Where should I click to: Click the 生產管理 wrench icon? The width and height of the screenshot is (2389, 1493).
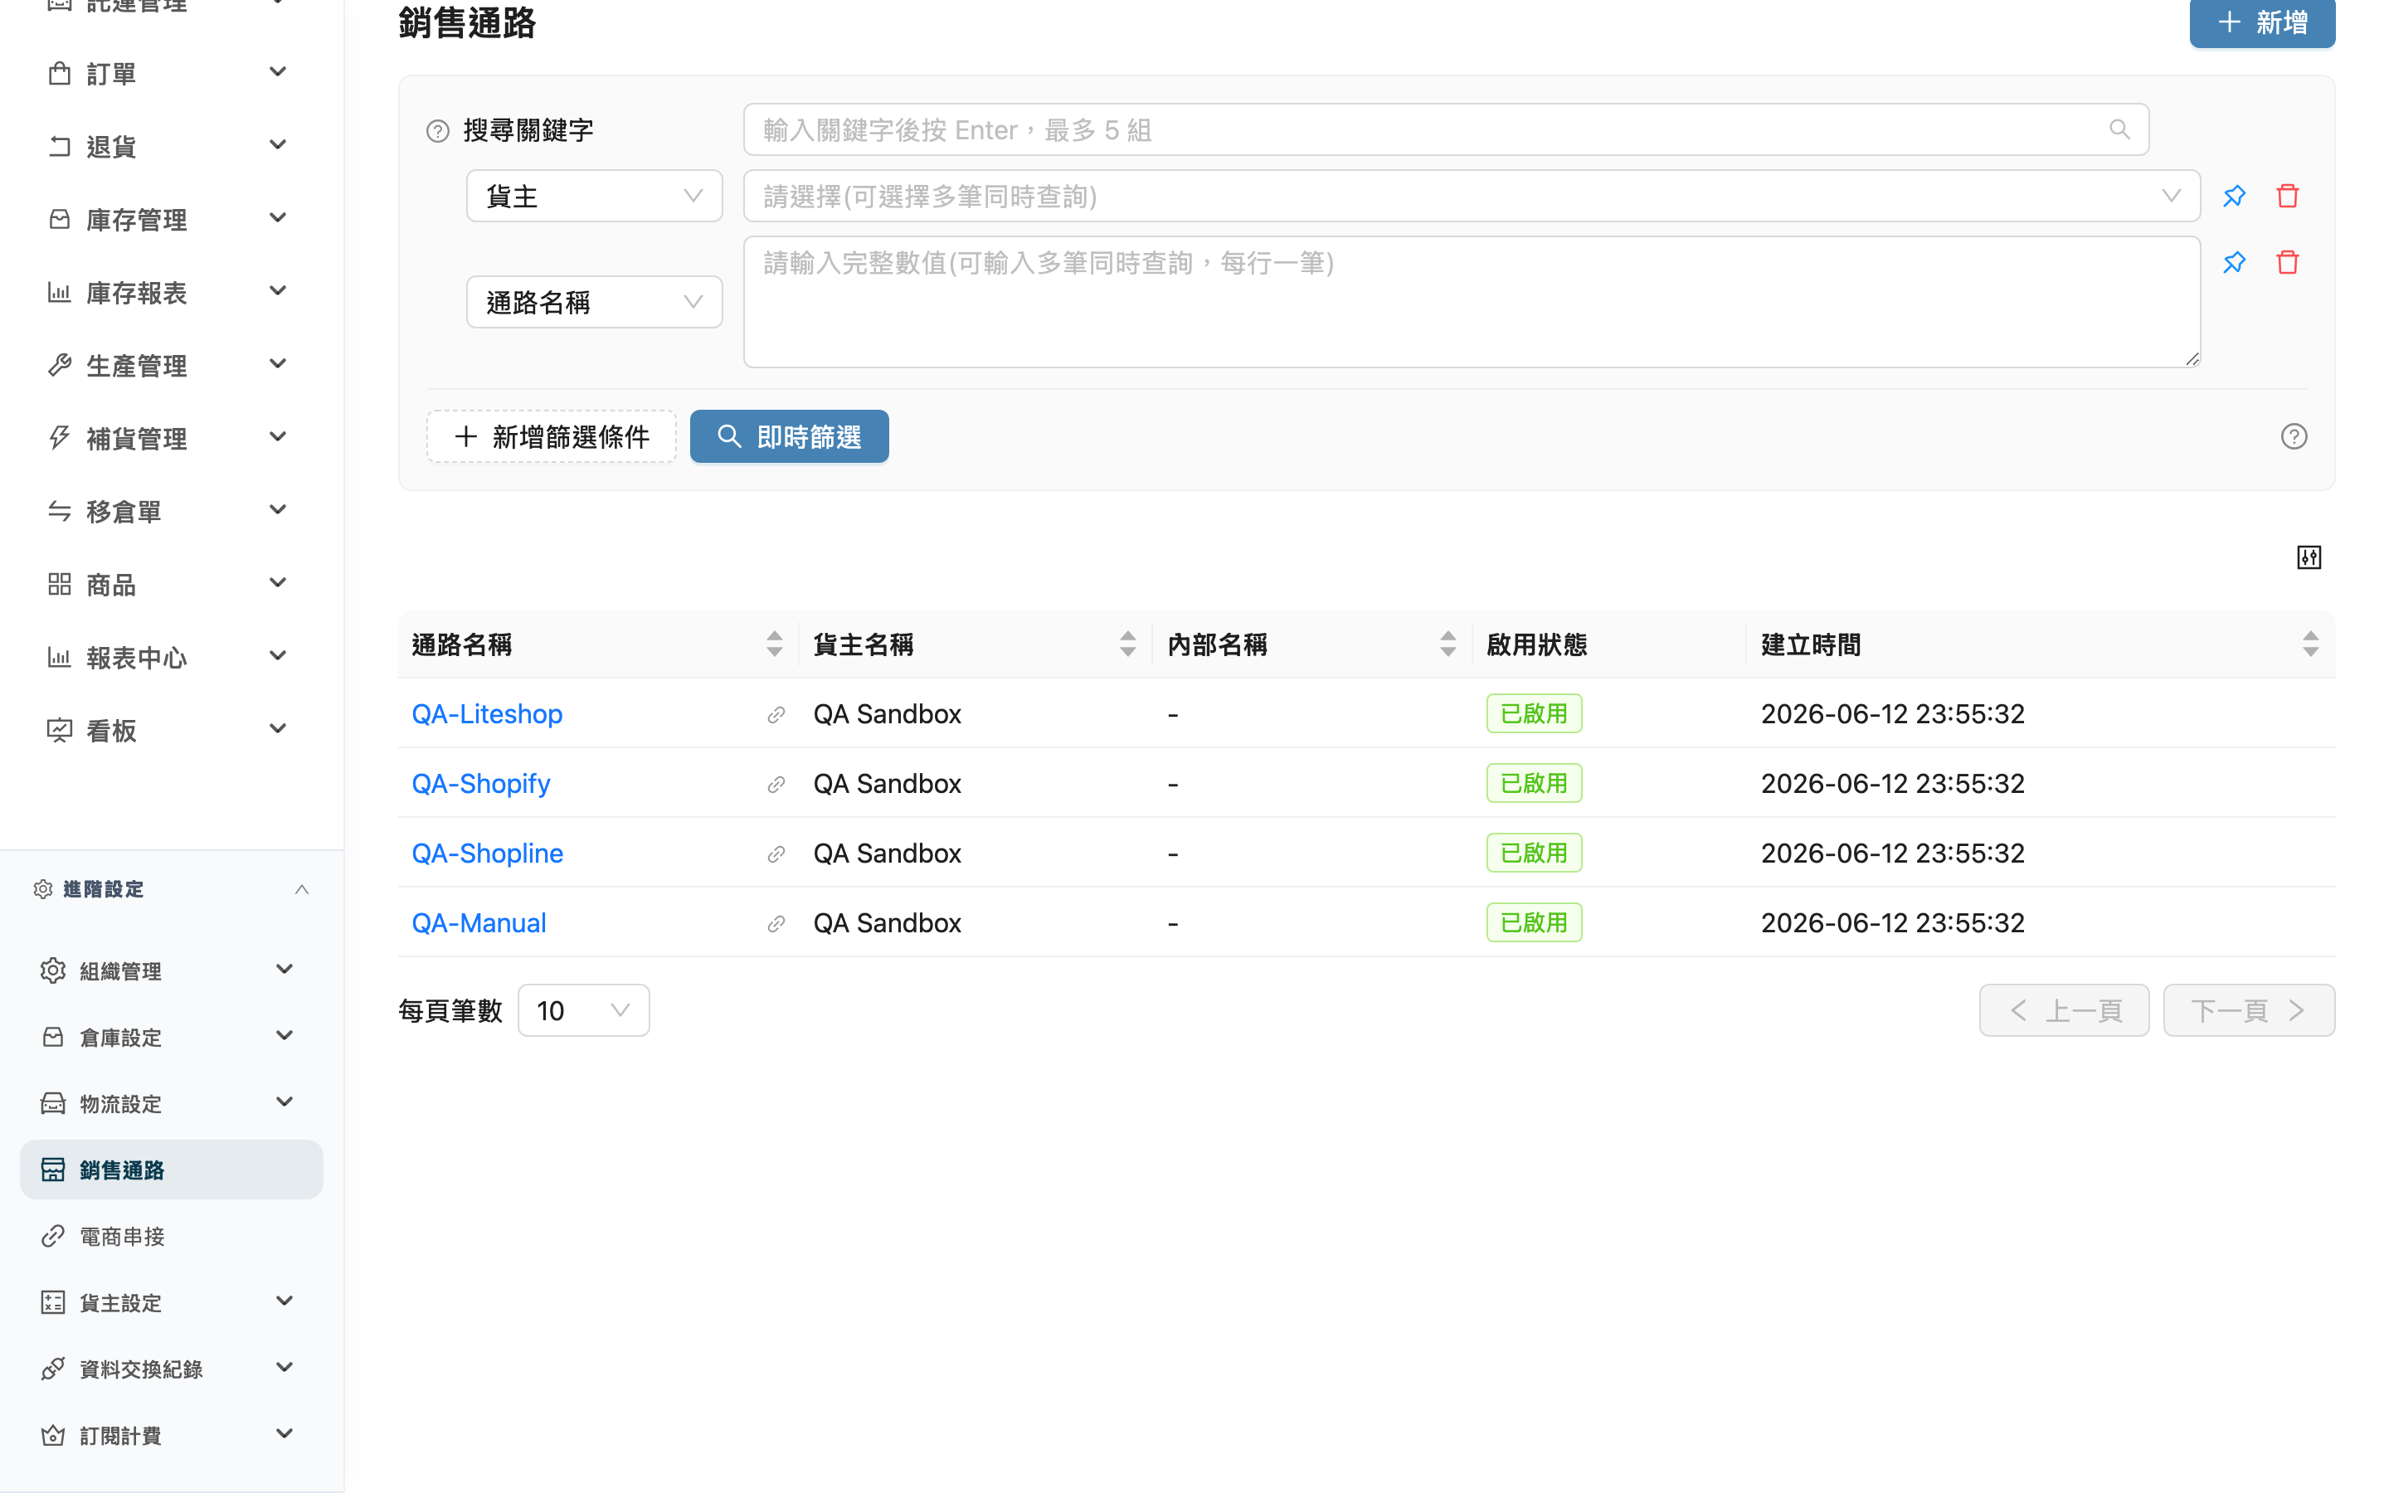point(59,365)
